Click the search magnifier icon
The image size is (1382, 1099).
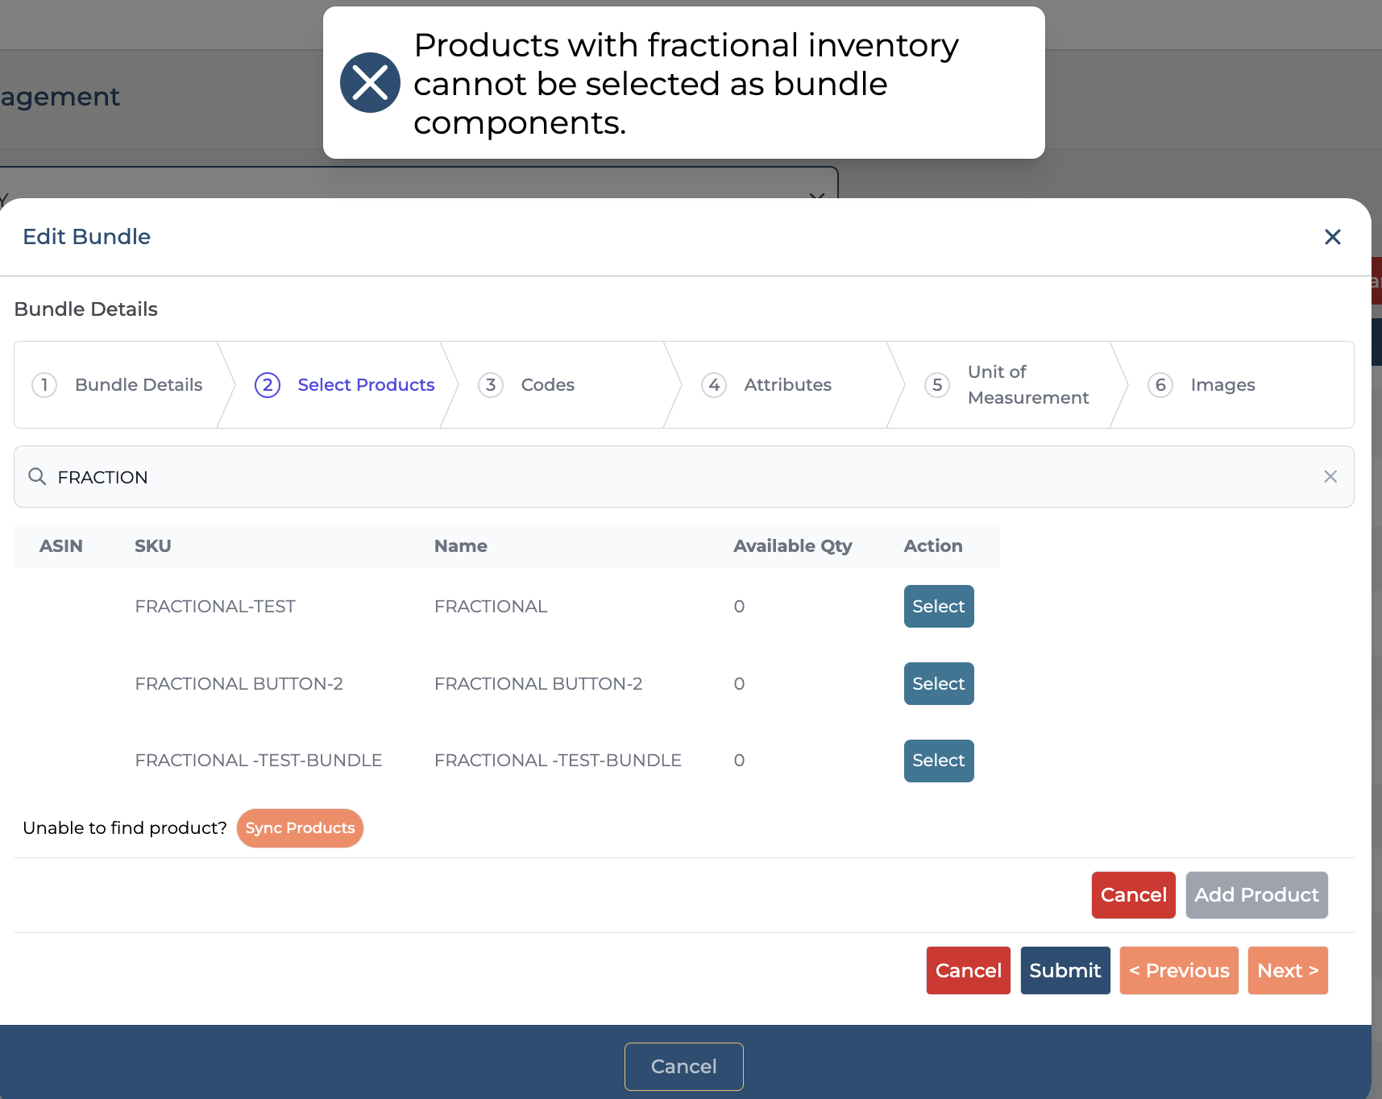tap(37, 477)
